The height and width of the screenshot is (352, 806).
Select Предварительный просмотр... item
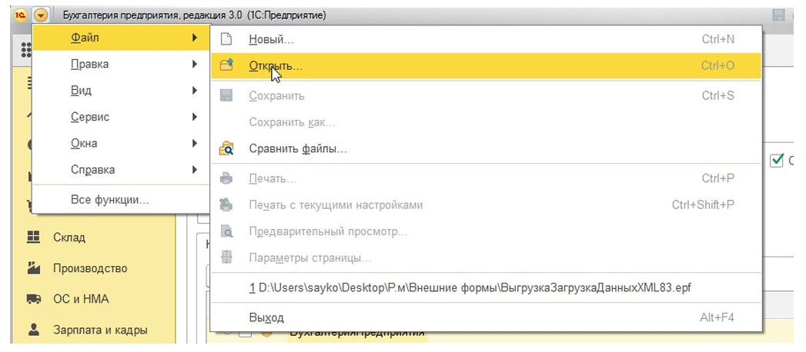click(486, 231)
